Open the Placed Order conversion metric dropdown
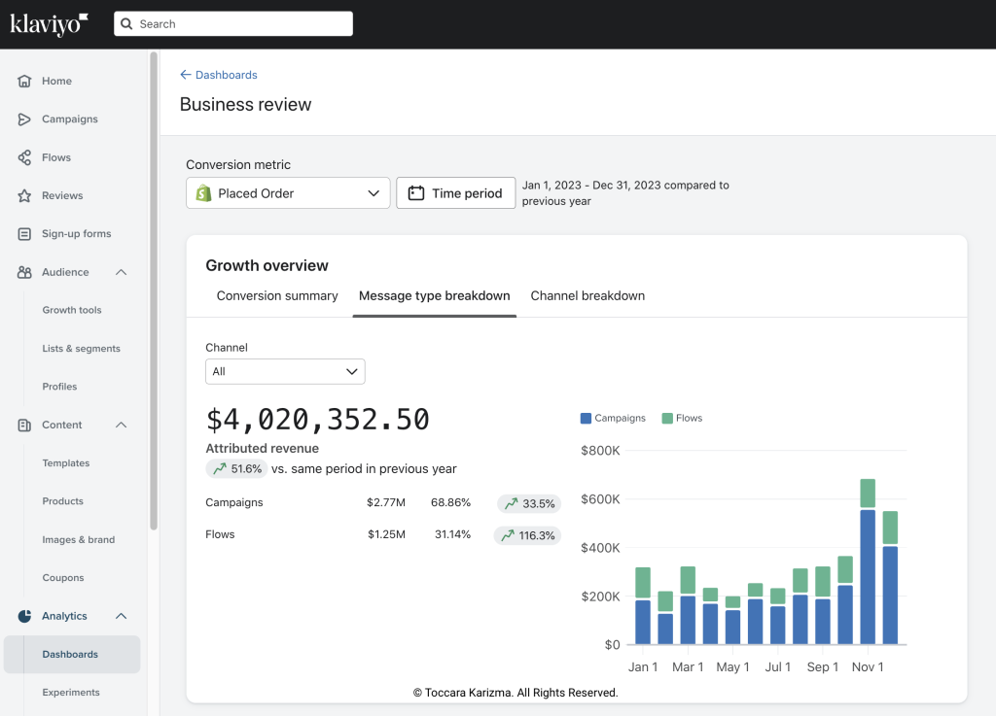Viewport: 996px width, 716px height. 288,193
